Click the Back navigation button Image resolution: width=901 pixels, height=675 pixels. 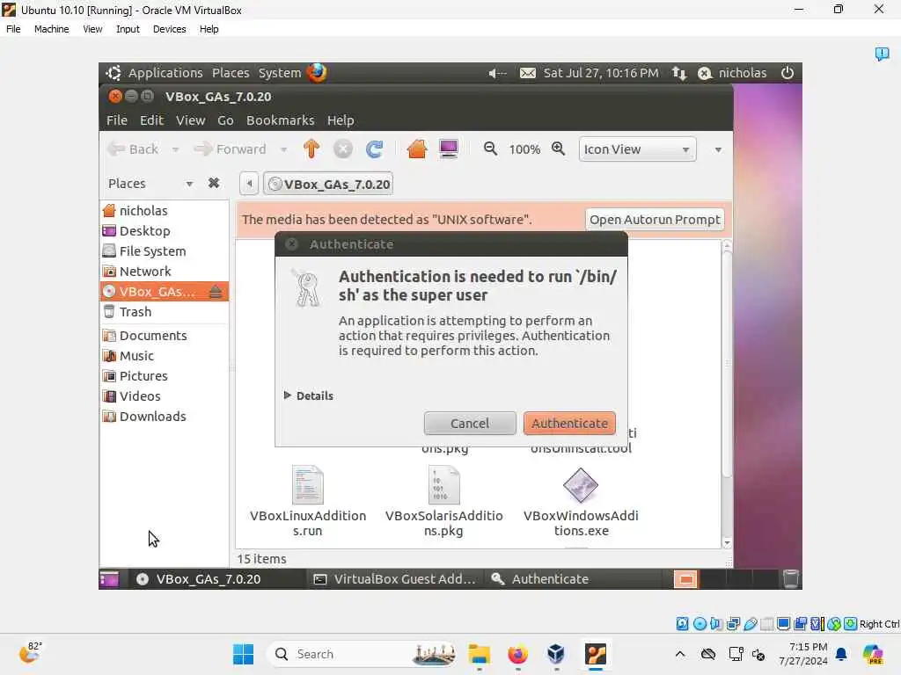click(x=134, y=149)
